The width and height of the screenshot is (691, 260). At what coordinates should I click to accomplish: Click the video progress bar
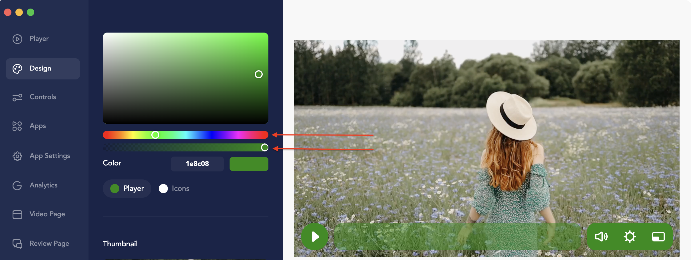pos(458,237)
